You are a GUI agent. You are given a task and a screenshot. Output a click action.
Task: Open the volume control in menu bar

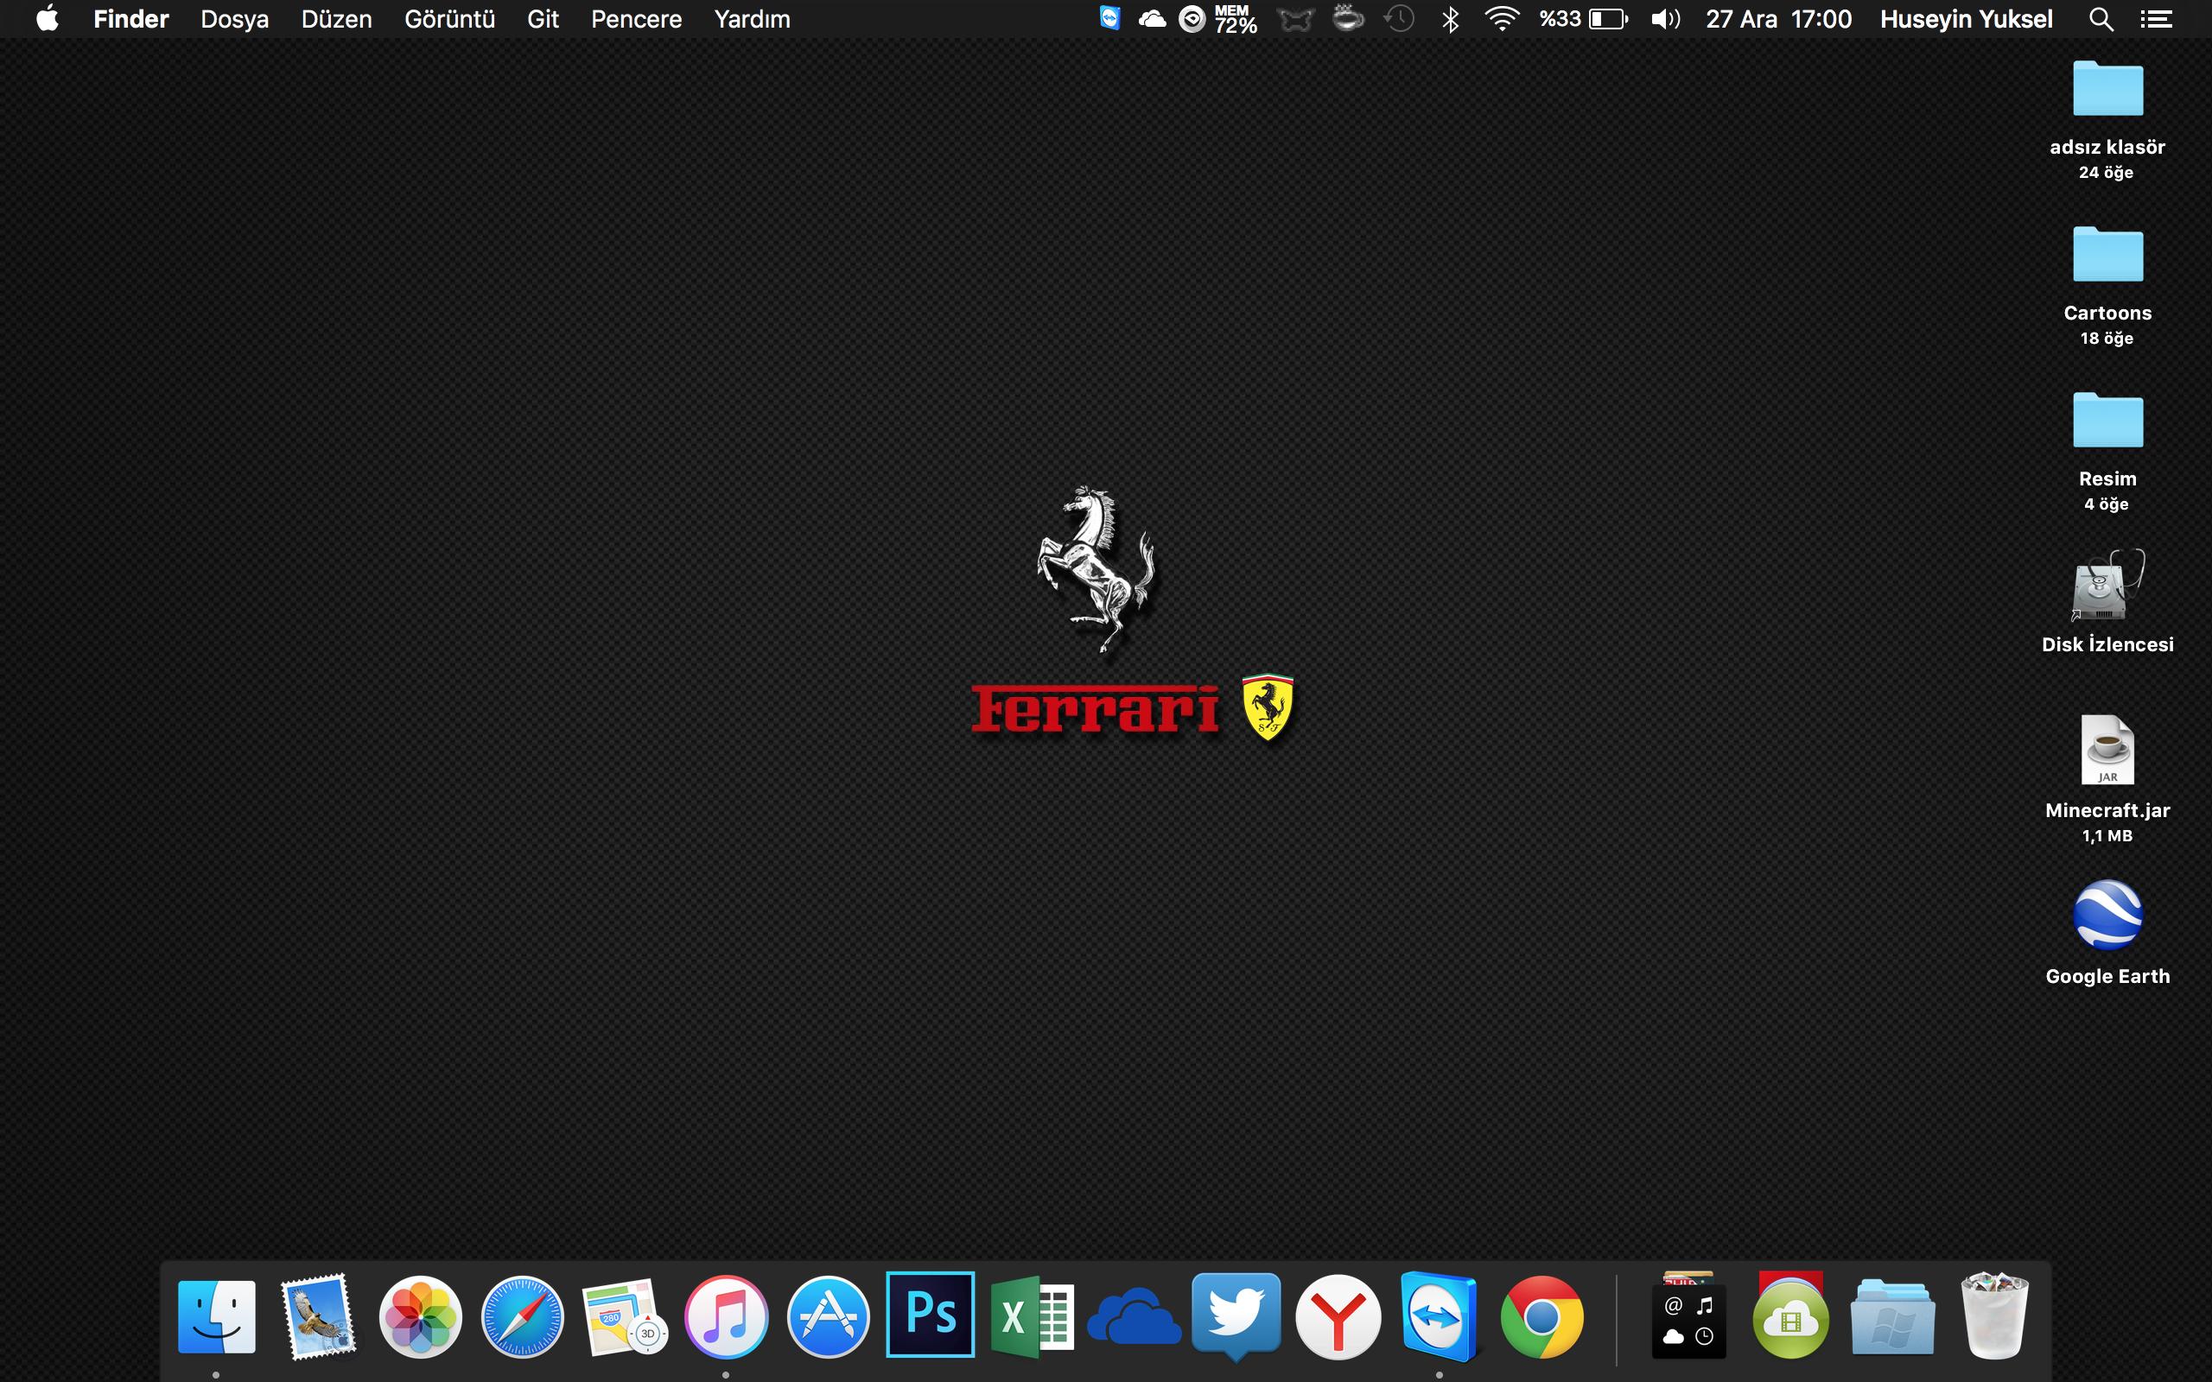tap(1665, 19)
